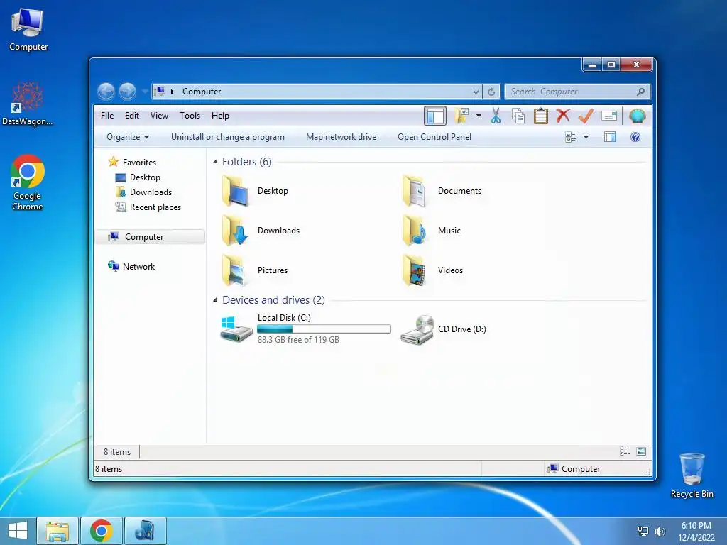Open the recent locations dropdown beside Forward
Image resolution: width=727 pixels, height=545 pixels.
click(x=145, y=92)
